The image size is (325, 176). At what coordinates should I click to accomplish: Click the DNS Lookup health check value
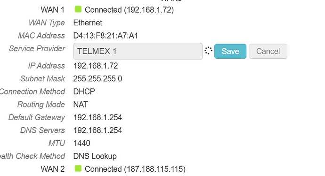(95, 156)
